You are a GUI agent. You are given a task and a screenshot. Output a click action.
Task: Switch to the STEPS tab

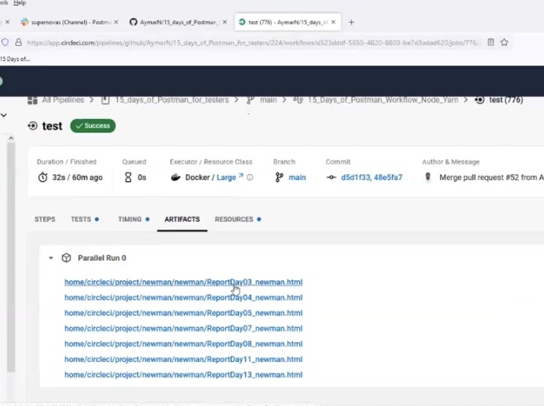[x=45, y=219]
